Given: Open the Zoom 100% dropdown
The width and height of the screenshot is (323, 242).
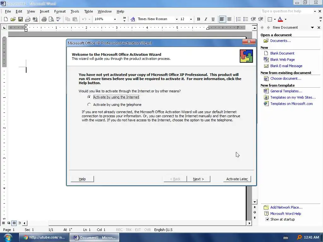Looking at the screenshot, I should 115,19.
